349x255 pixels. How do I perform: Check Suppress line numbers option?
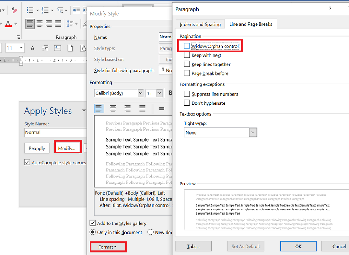(187, 94)
